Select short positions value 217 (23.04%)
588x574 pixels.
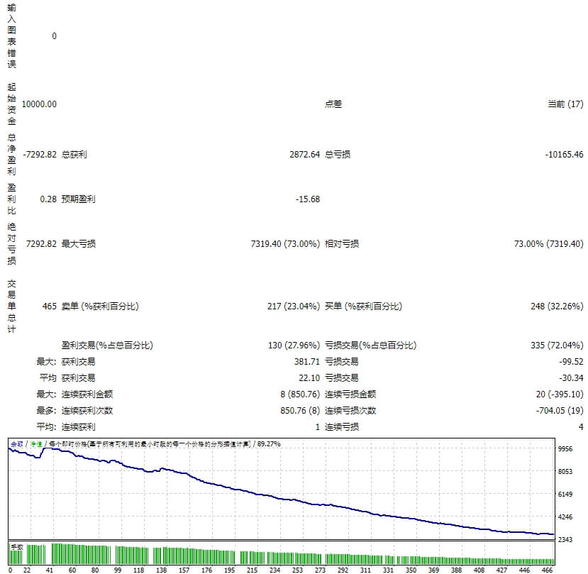(x=293, y=306)
